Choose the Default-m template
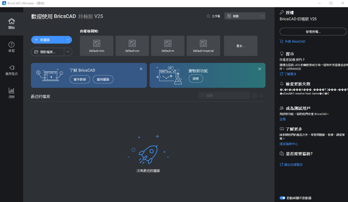This screenshot has height=202, width=348. (x=168, y=46)
